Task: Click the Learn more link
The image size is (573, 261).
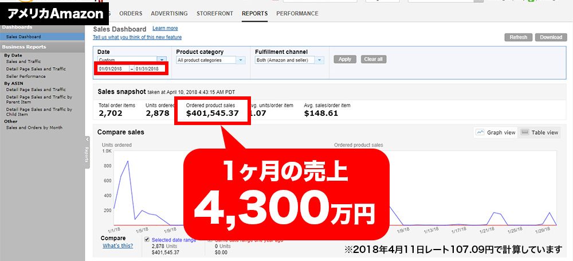Action: click(165, 28)
